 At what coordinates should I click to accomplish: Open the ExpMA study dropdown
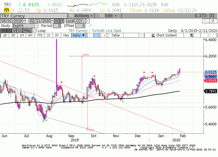(36, 26)
